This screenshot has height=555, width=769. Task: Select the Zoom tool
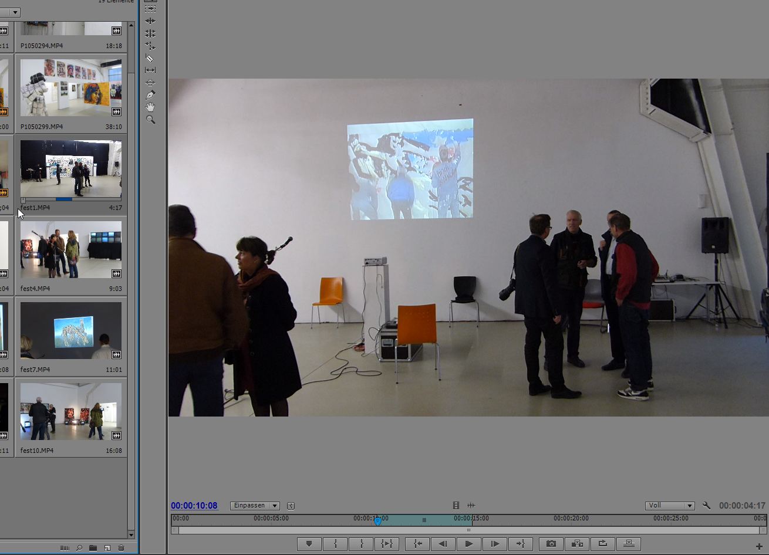pyautogui.click(x=150, y=119)
